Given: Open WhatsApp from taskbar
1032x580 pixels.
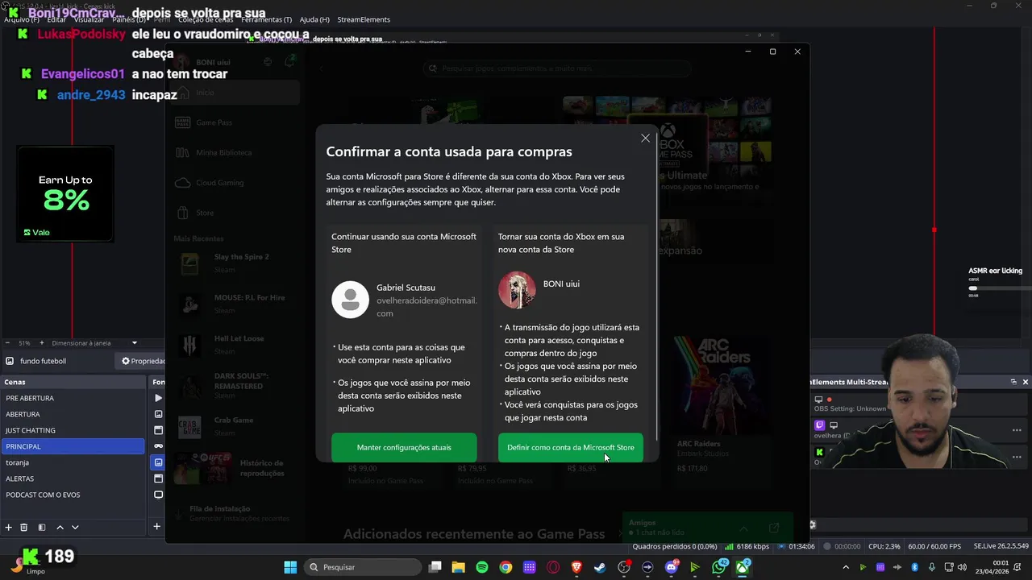Looking at the screenshot, I should 719,567.
